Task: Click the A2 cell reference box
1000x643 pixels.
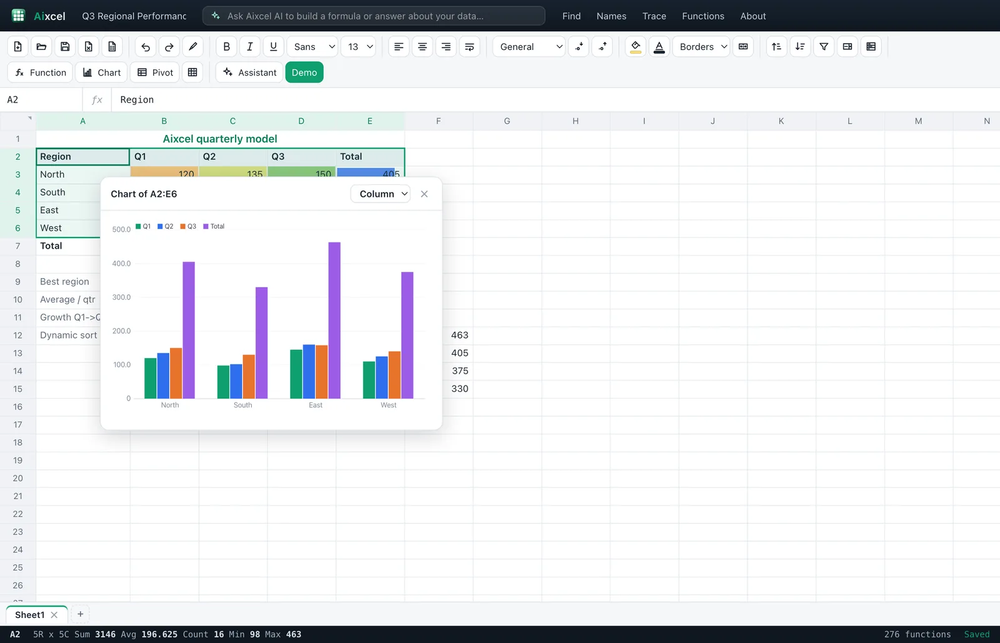Action: click(41, 100)
